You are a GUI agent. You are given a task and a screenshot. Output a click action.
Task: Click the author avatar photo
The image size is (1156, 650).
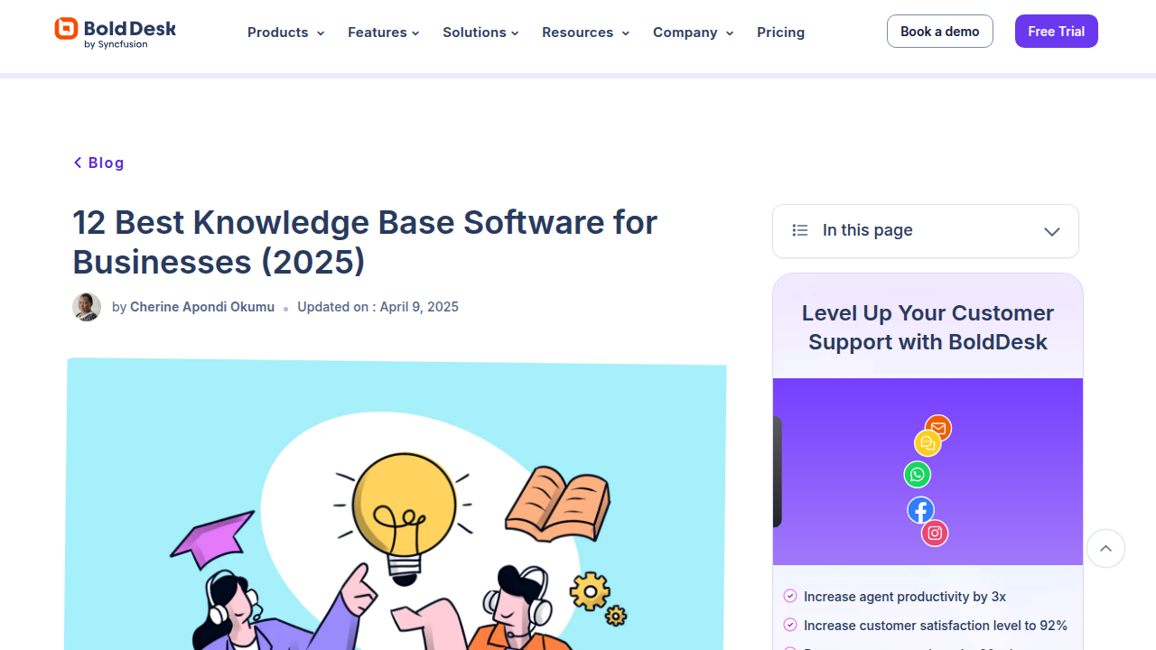pos(87,307)
